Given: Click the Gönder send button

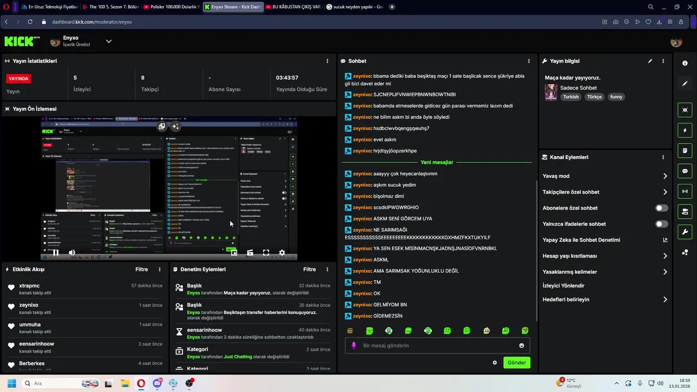Looking at the screenshot, I should click(x=517, y=363).
